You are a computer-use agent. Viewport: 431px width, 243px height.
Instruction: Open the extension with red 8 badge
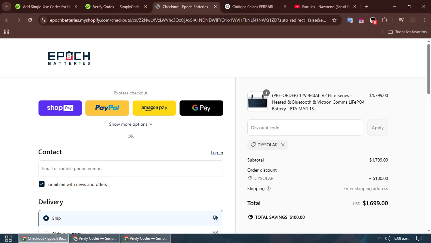tap(373, 20)
